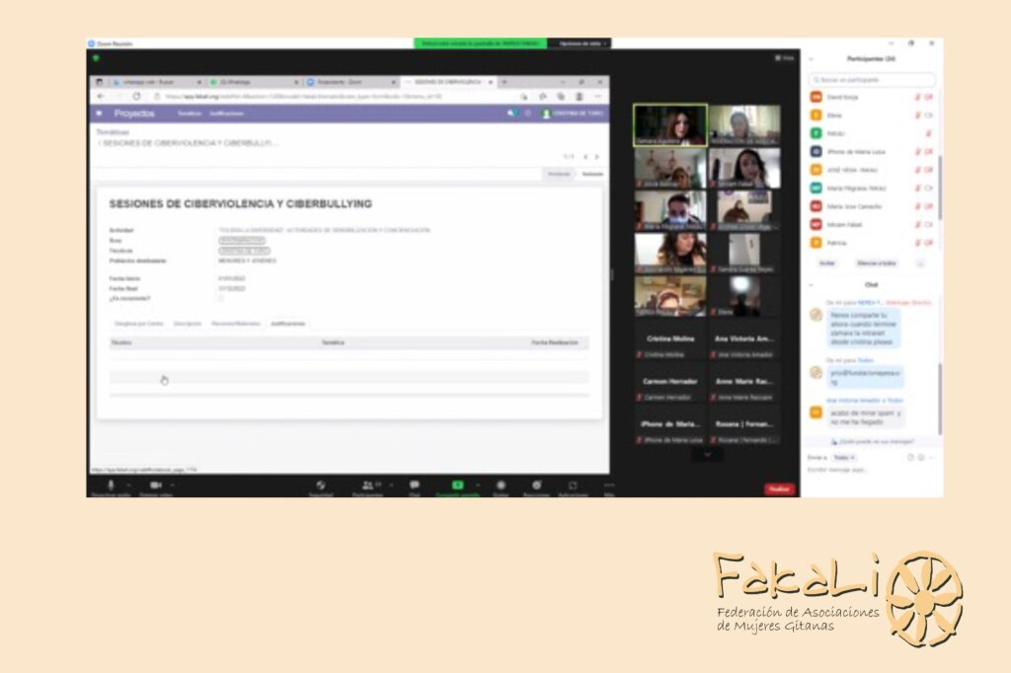Open the new browser tab plus button
The height and width of the screenshot is (673, 1011).
click(505, 82)
